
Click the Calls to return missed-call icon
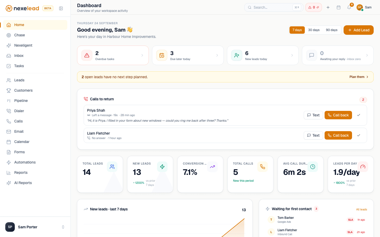pyautogui.click(x=86, y=99)
